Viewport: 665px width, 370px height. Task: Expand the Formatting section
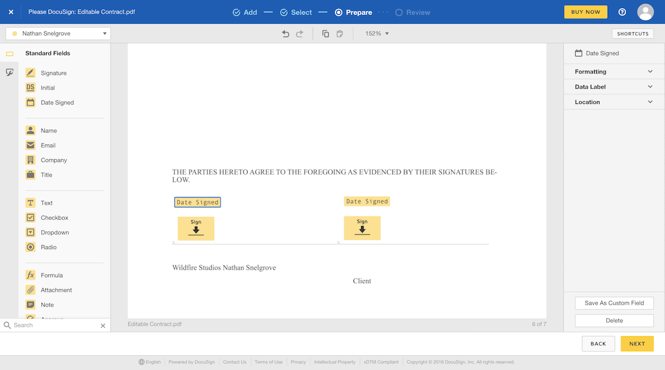(614, 71)
